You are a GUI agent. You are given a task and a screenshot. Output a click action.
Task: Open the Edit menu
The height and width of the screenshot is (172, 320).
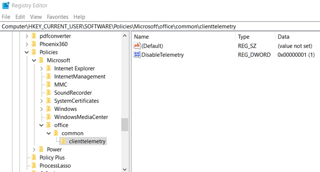(x=20, y=17)
